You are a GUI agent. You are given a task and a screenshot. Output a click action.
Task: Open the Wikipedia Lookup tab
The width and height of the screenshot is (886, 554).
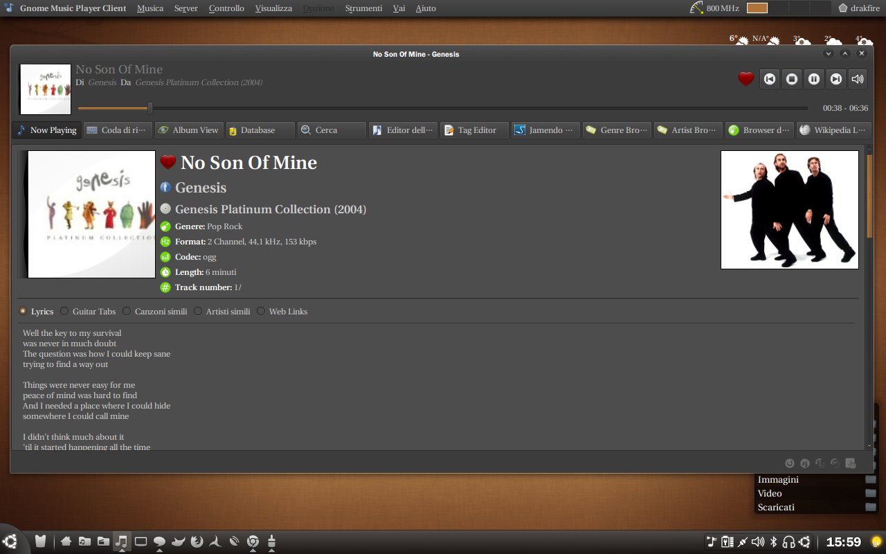coord(833,130)
